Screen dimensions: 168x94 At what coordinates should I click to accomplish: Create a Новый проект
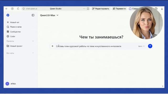point(15,46)
